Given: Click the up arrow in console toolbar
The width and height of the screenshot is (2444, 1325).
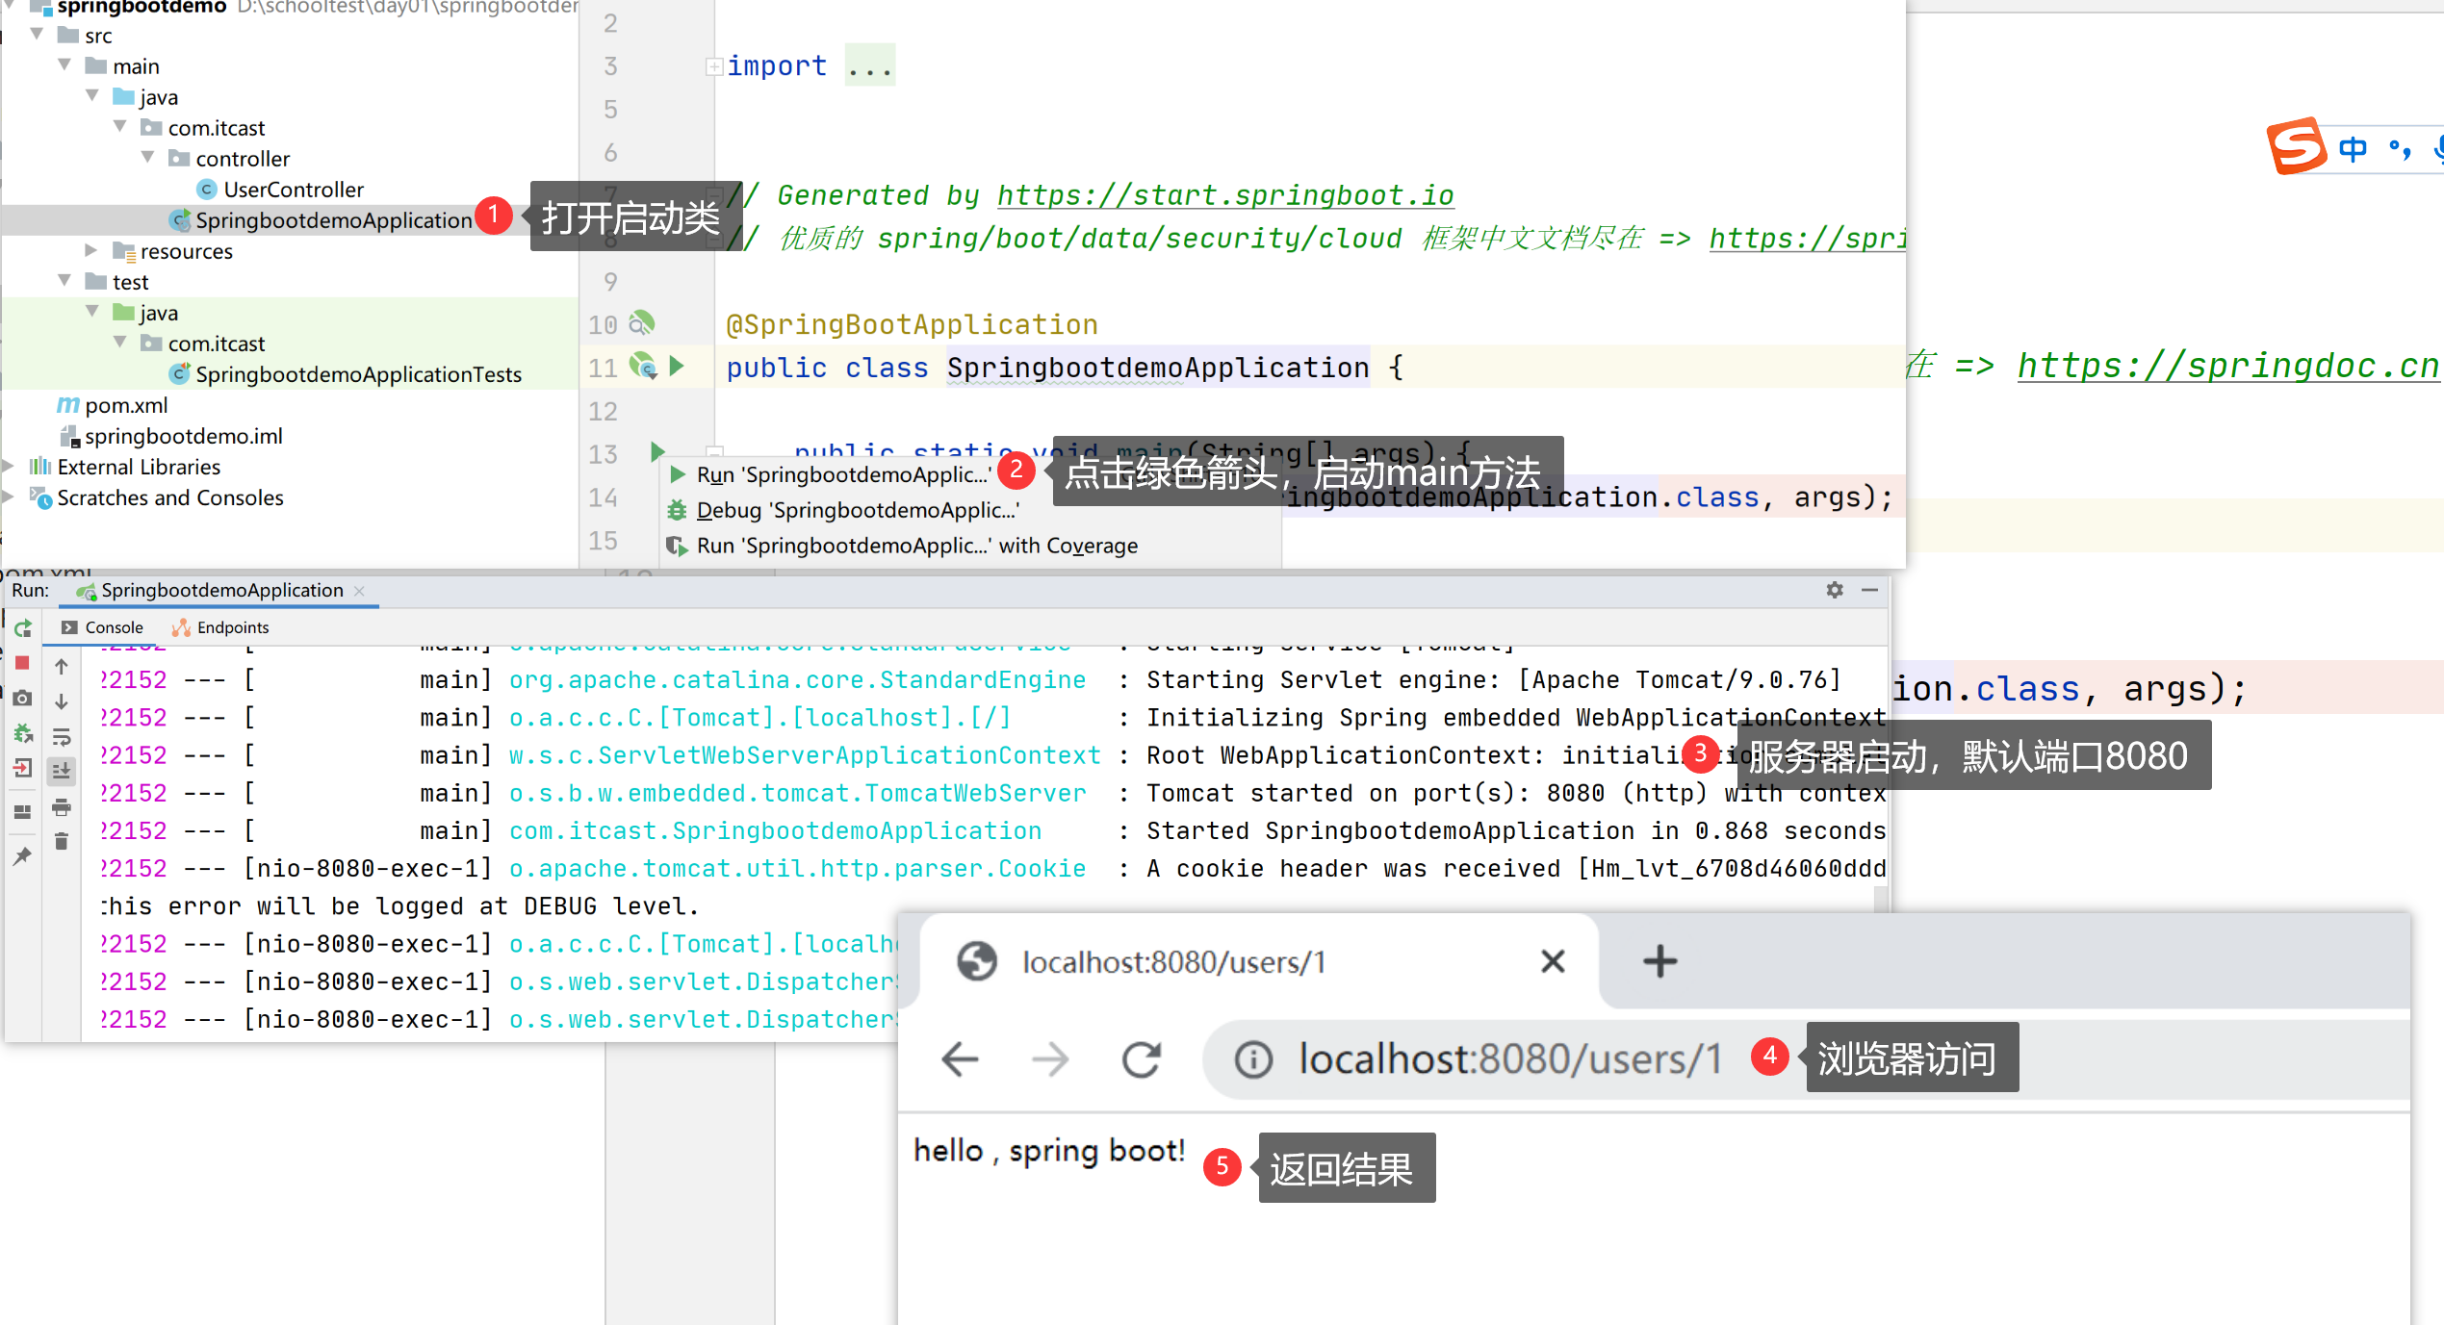Looking at the screenshot, I should 61,667.
